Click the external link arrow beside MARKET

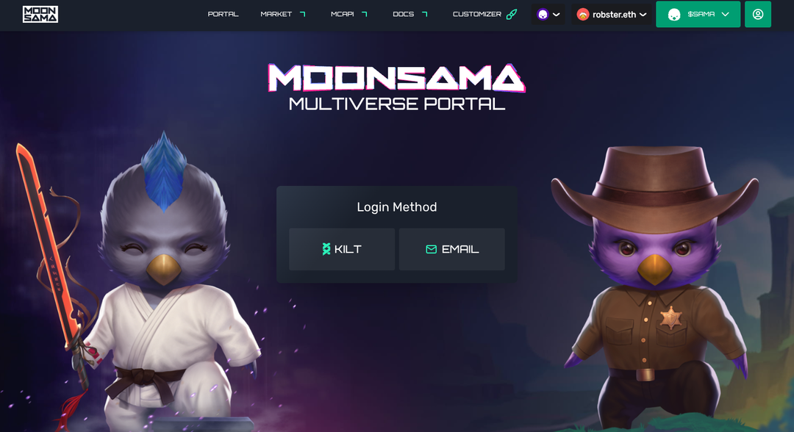click(302, 14)
